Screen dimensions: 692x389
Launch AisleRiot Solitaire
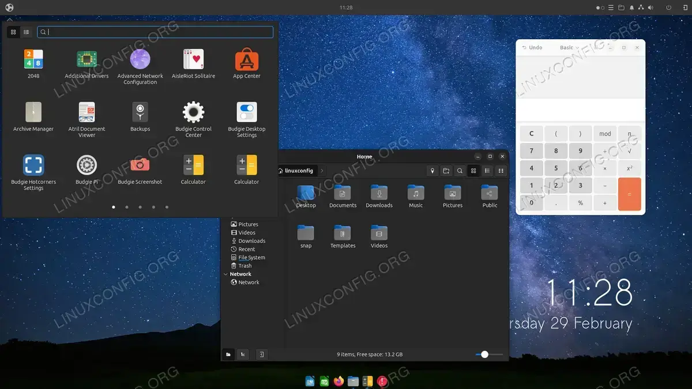(193, 63)
